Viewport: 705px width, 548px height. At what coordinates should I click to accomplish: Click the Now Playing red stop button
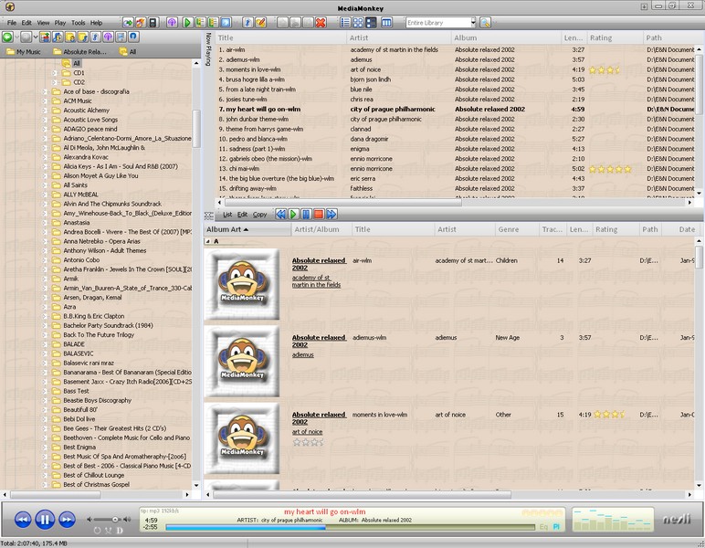(x=319, y=214)
